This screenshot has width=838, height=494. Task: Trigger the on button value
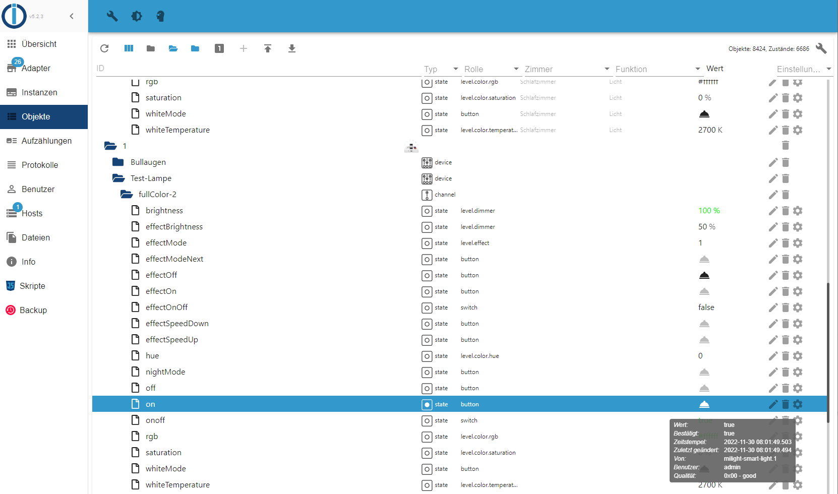point(704,404)
